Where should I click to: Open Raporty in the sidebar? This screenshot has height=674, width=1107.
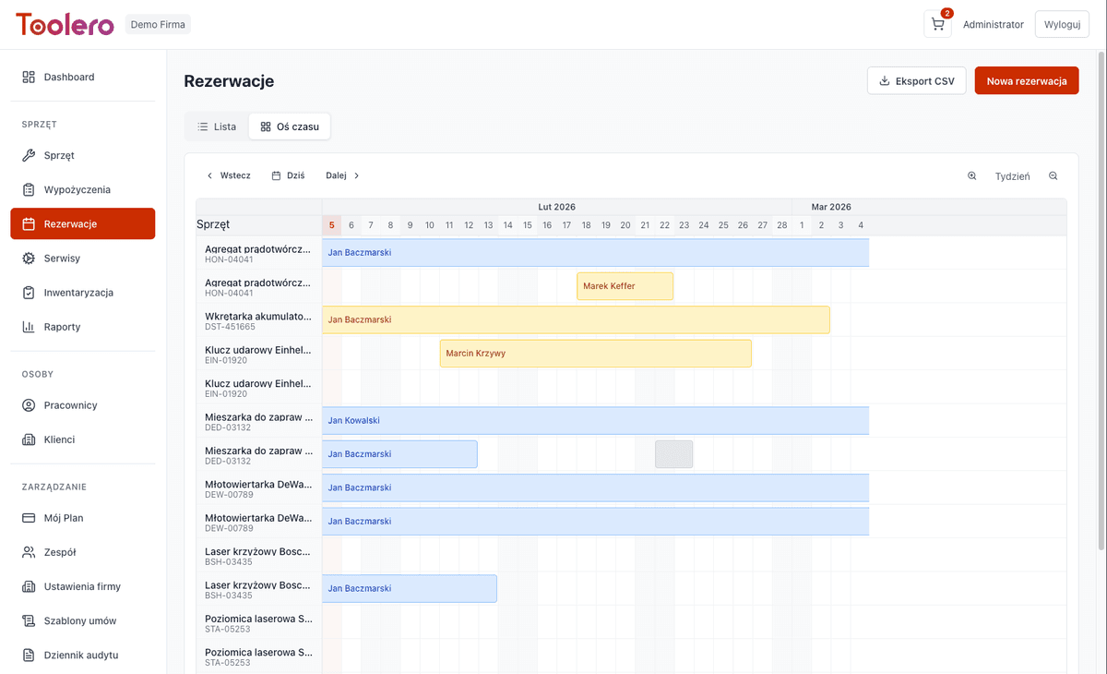(x=62, y=327)
